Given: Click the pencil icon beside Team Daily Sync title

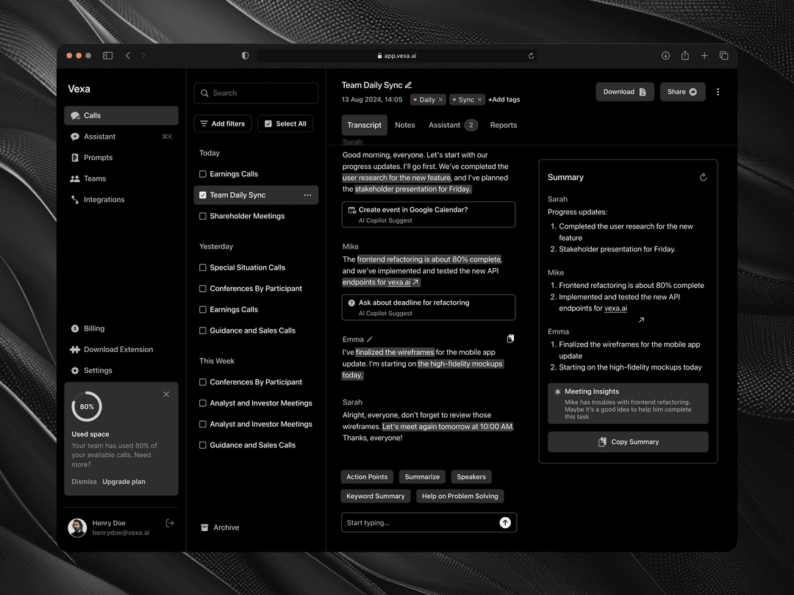Looking at the screenshot, I should pyautogui.click(x=409, y=85).
